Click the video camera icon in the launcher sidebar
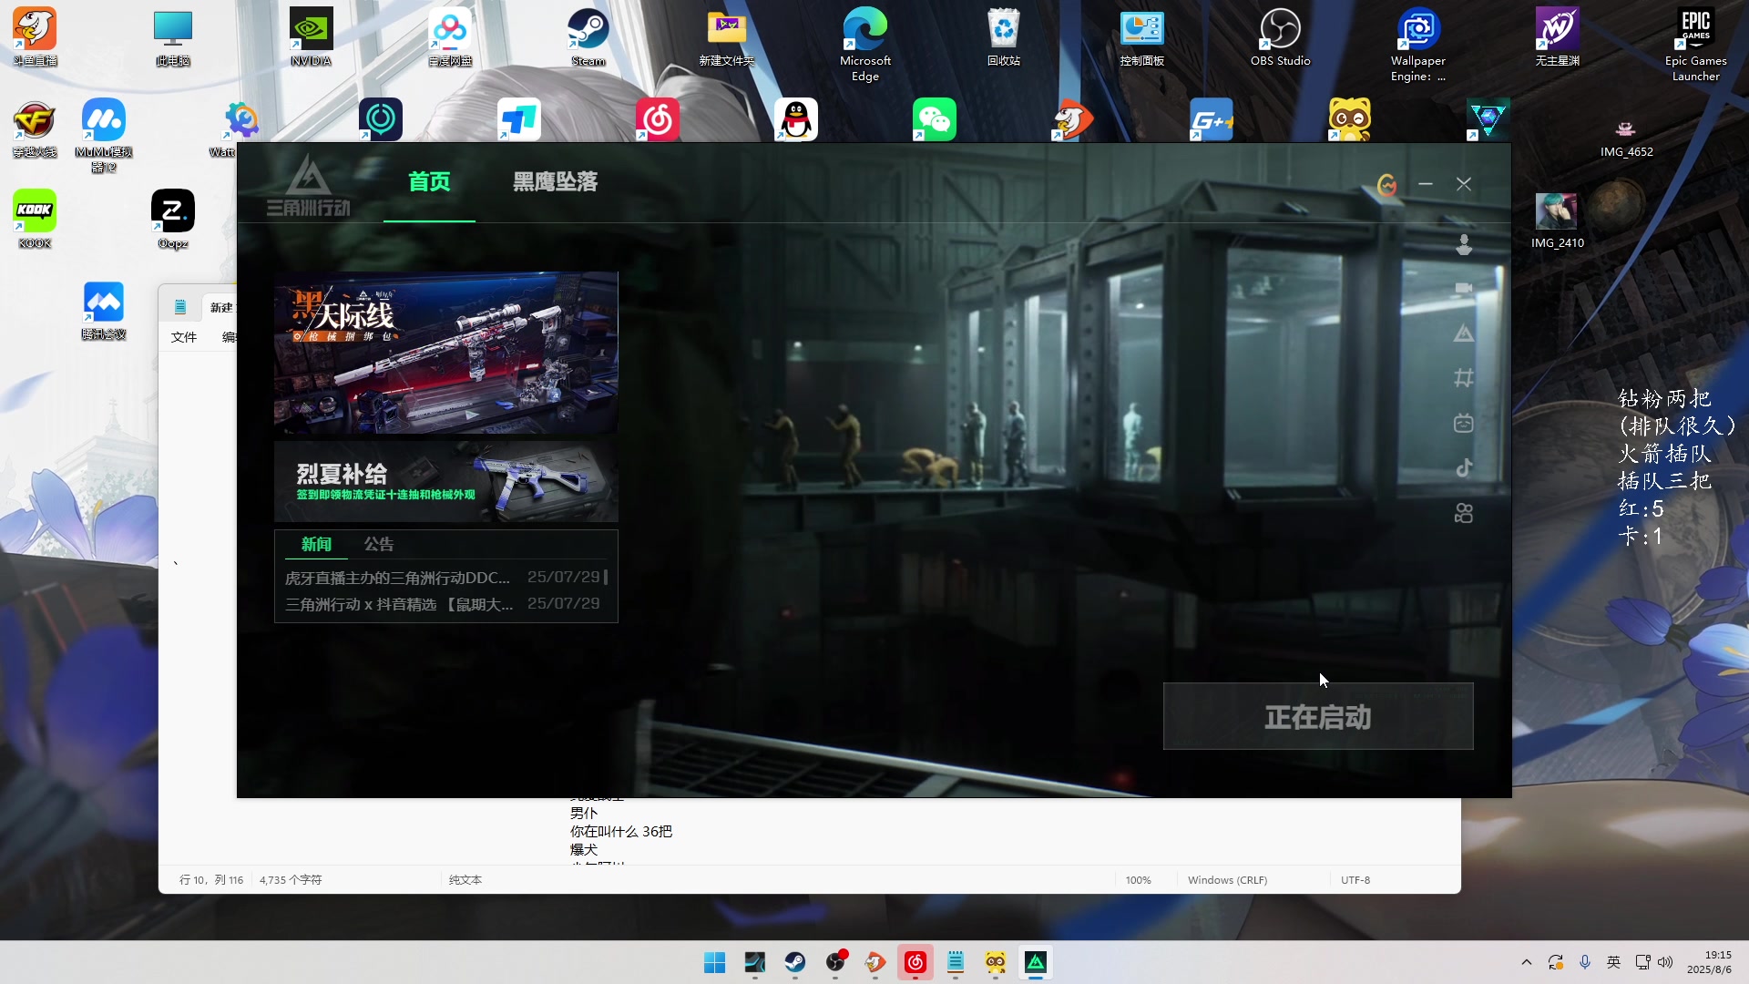1749x984 pixels. pyautogui.click(x=1464, y=288)
